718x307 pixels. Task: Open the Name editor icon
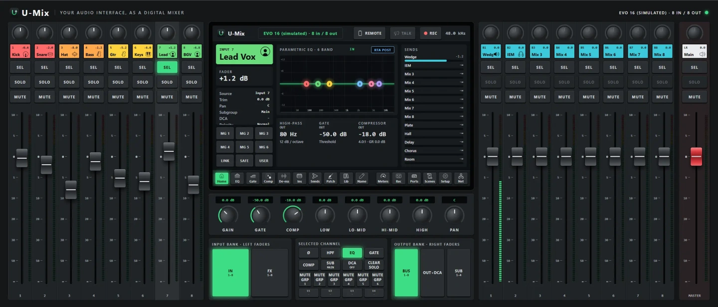[361, 178]
